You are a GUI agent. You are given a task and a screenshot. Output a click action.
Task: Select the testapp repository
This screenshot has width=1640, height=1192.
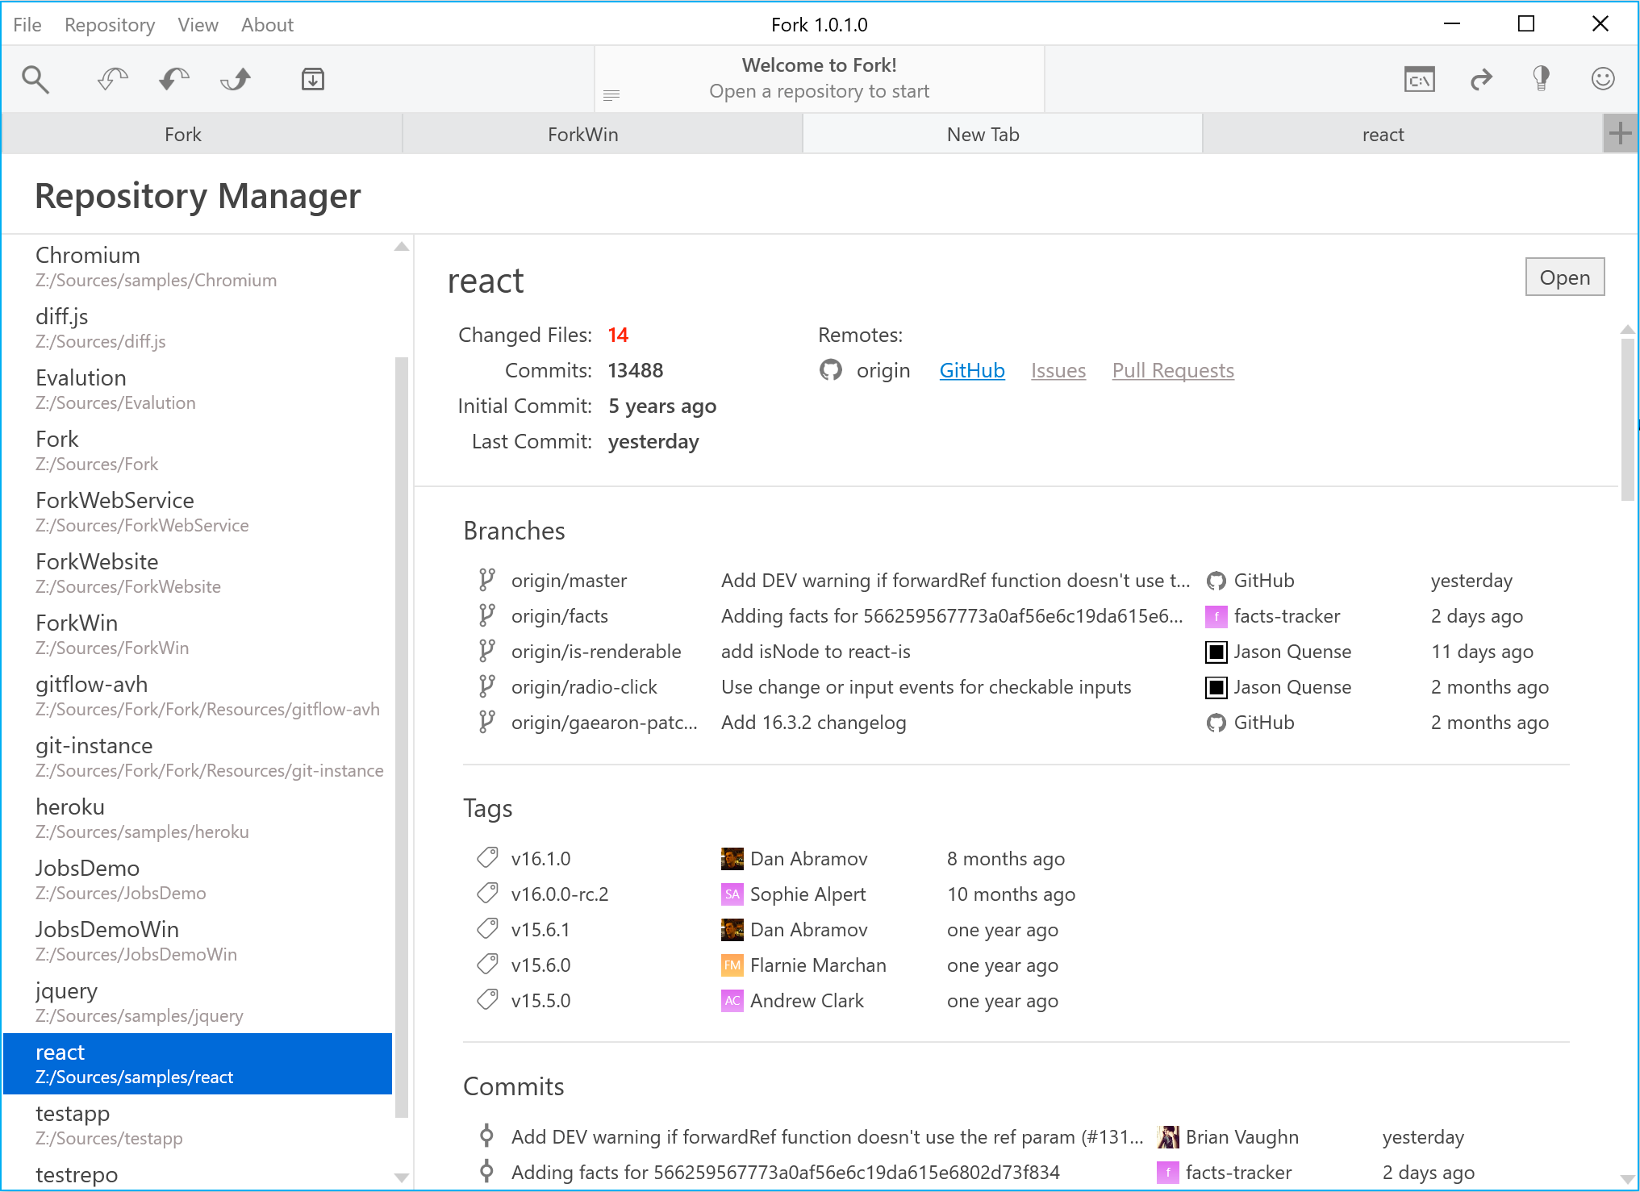click(x=198, y=1124)
